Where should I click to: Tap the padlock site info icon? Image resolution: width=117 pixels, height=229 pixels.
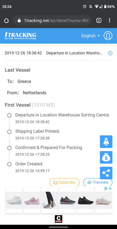[19, 20]
